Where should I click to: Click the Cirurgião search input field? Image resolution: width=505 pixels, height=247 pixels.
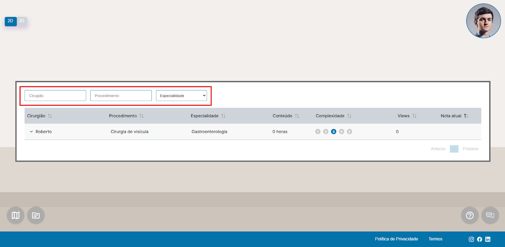pyautogui.click(x=55, y=96)
